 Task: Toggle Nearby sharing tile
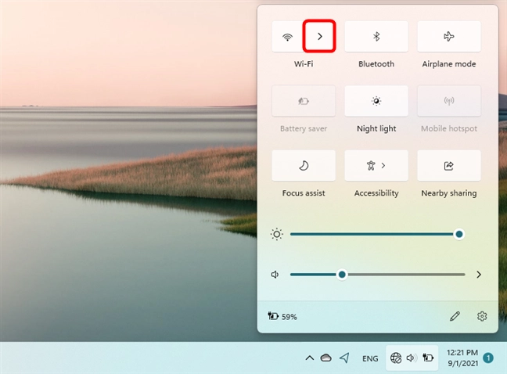(x=449, y=166)
